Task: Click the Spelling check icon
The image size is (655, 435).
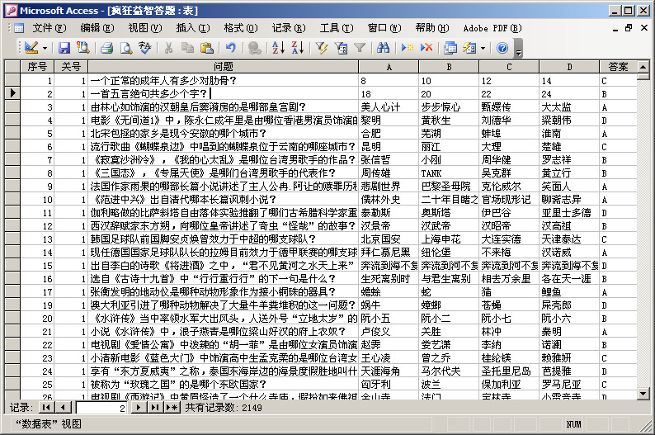Action: (144, 48)
